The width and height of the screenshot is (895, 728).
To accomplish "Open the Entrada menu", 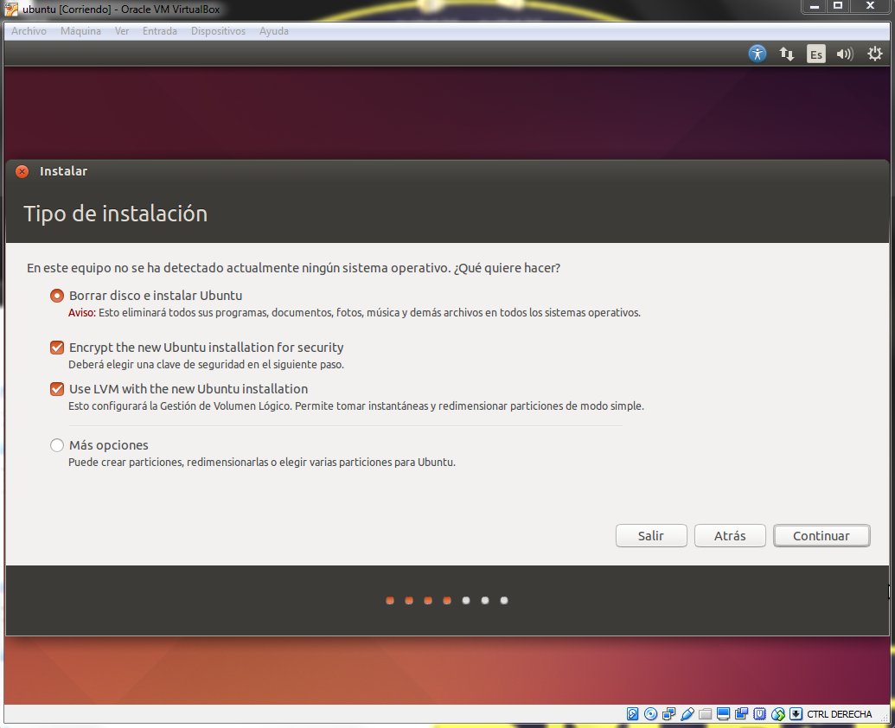I will (160, 31).
